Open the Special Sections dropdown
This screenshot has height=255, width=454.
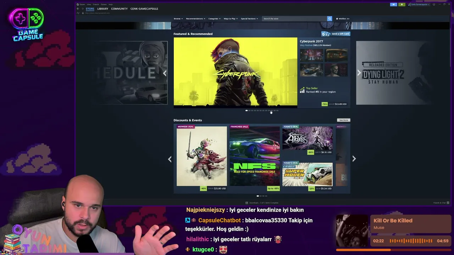tap(249, 18)
